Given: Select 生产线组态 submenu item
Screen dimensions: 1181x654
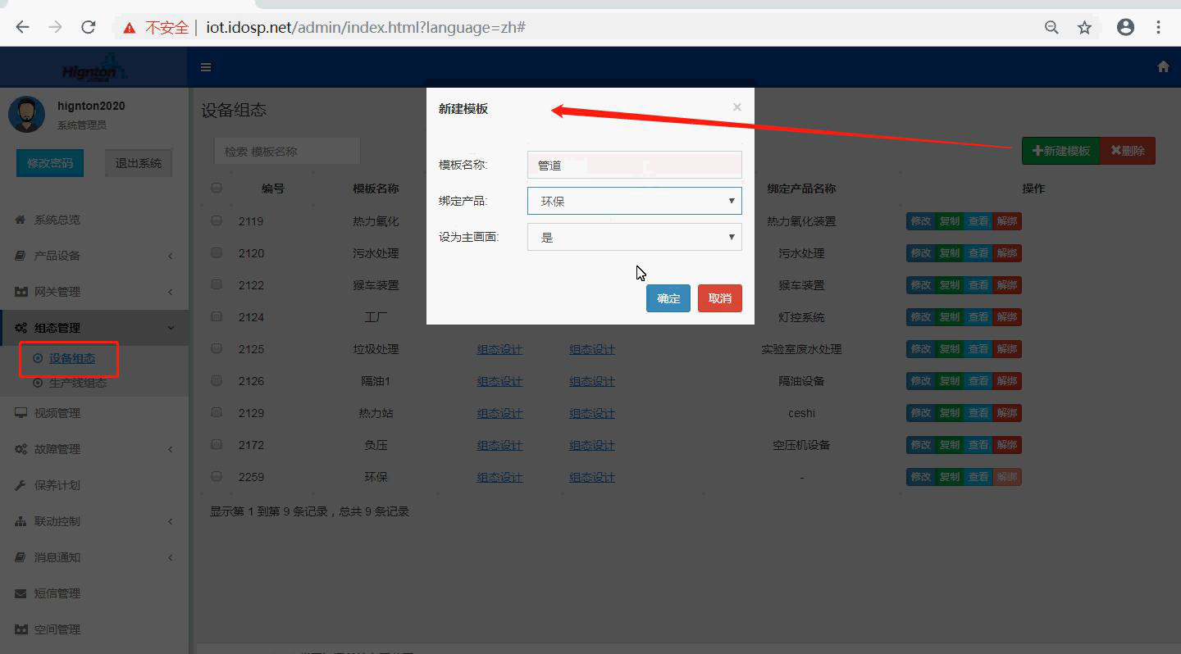Looking at the screenshot, I should point(77,384).
